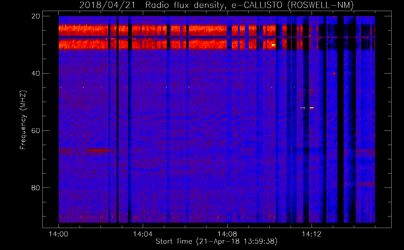Click the 'Start Time (21-Apr-18 13:59:38)' label

pos(216,241)
